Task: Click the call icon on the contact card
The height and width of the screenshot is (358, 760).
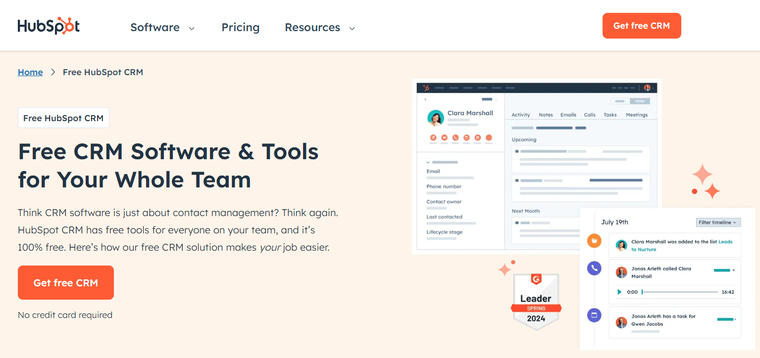Action: pos(456,137)
